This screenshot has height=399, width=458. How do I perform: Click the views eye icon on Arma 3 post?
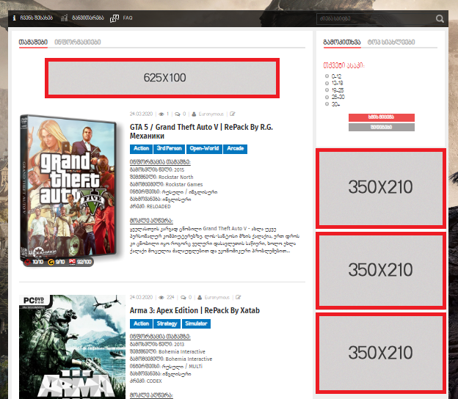click(161, 298)
